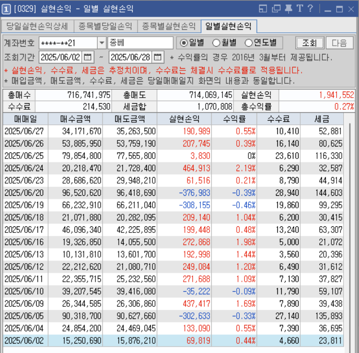359x353 pixels.
Task: Switch to the 당일실현손익상세 tab
Action: tap(37, 26)
